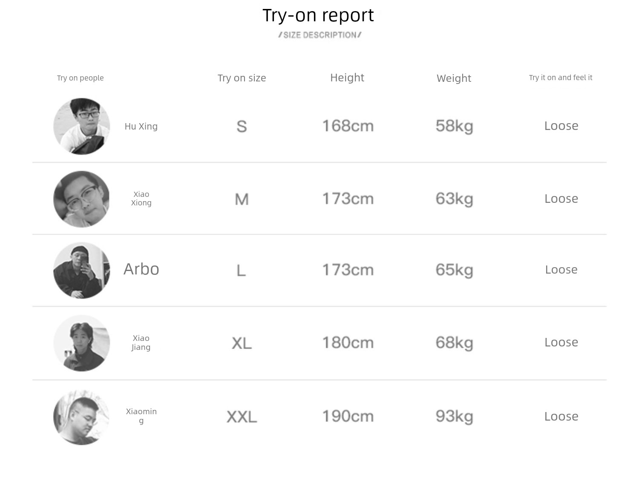The width and height of the screenshot is (639, 496).
Task: Click Xiao Xiong's circular avatar photo
Action: point(81,199)
